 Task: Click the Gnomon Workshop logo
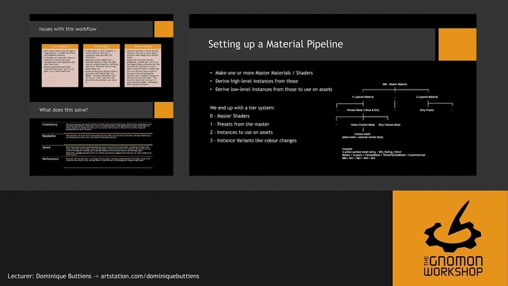(x=453, y=238)
